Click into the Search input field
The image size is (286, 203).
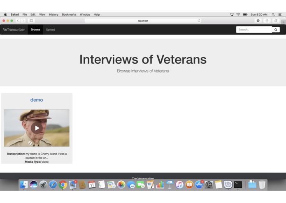[254, 30]
